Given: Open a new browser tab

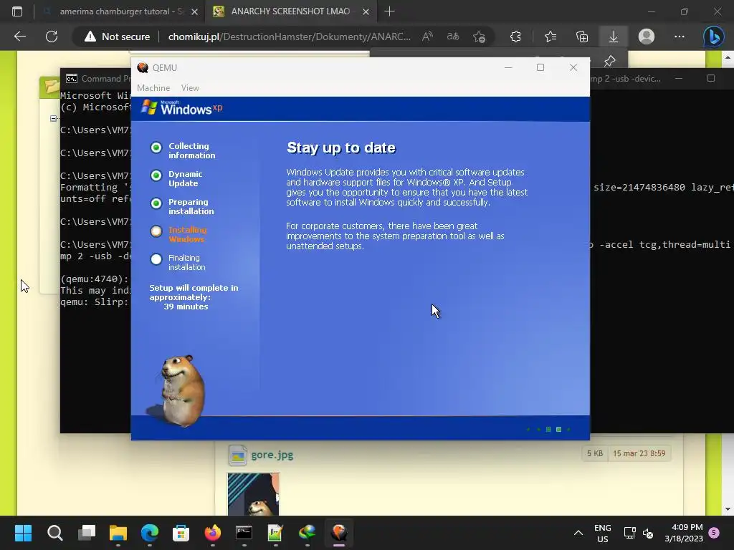Looking at the screenshot, I should tap(389, 11).
